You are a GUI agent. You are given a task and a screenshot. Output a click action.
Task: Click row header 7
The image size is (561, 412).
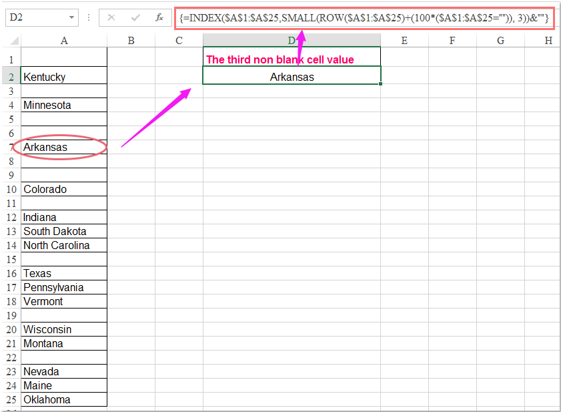(x=11, y=147)
